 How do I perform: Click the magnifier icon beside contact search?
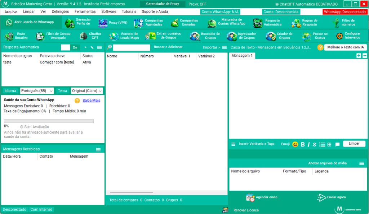click(110, 47)
